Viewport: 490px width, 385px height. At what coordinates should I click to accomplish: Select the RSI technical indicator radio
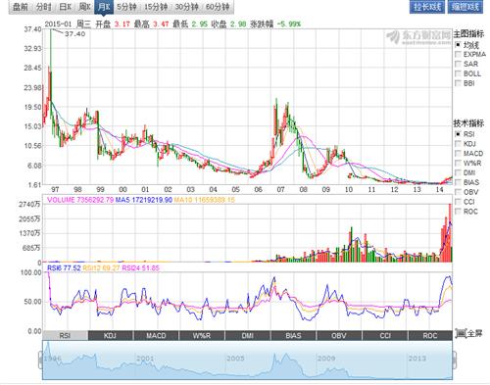pos(459,134)
